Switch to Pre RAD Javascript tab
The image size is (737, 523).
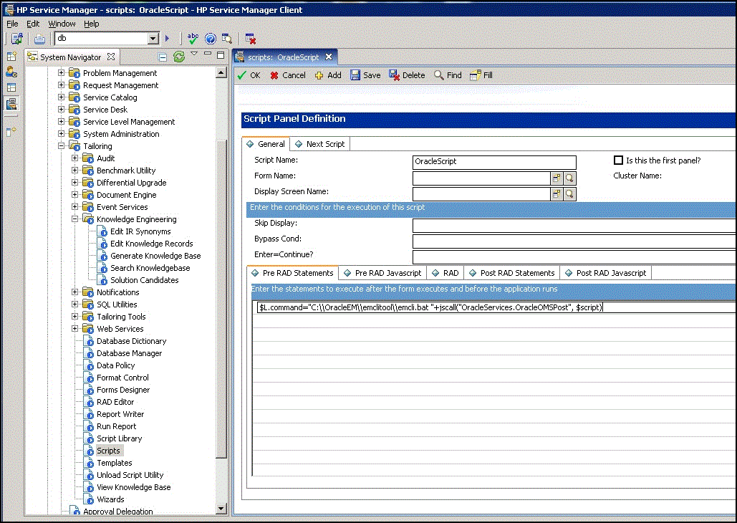[382, 273]
